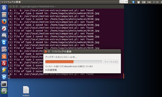Screen dimensions: 162x97
Task: Click the terminal line ending 0520.jpg
Action: pos(54,13)
